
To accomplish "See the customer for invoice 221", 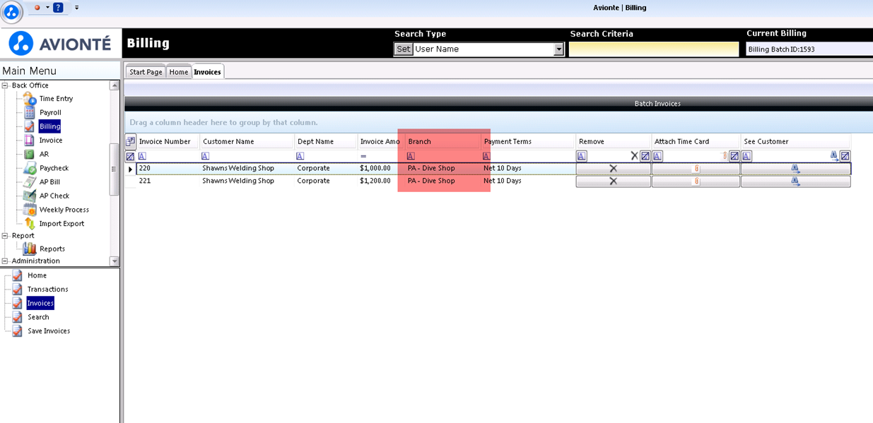I will click(x=795, y=181).
